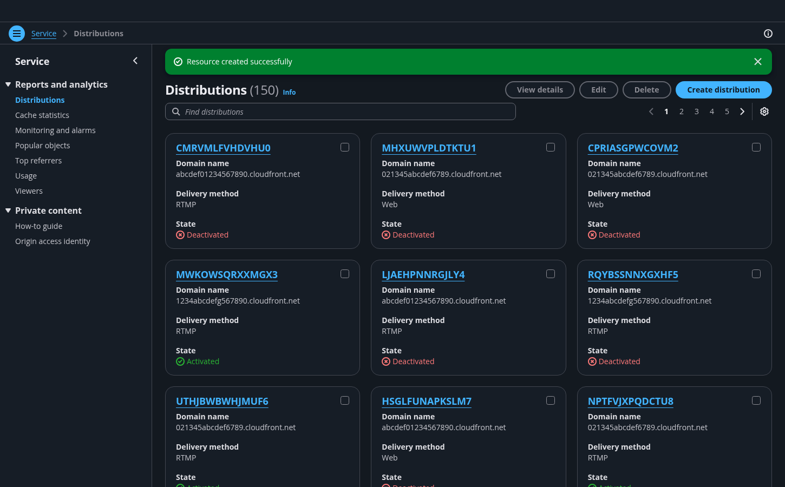Focus the Find distributions search field
785x487 pixels.
click(x=346, y=111)
